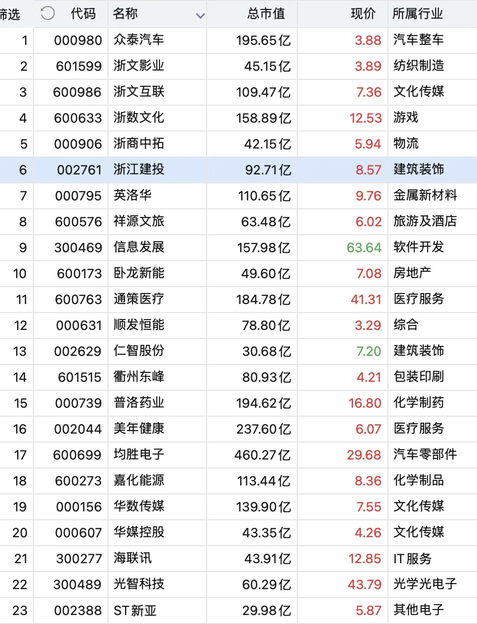The width and height of the screenshot is (477, 624).
Task: Click industry 金属新材料
Action: pos(425,195)
